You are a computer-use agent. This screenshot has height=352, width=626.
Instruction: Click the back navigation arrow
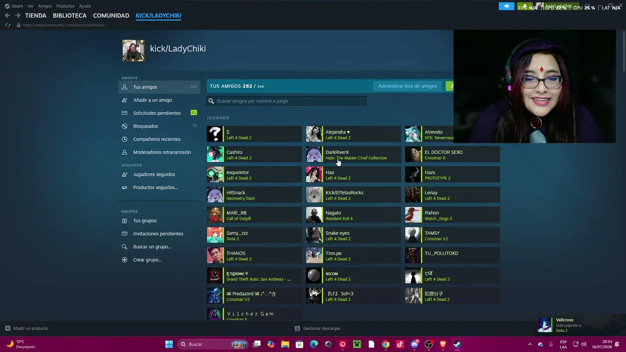[7, 16]
